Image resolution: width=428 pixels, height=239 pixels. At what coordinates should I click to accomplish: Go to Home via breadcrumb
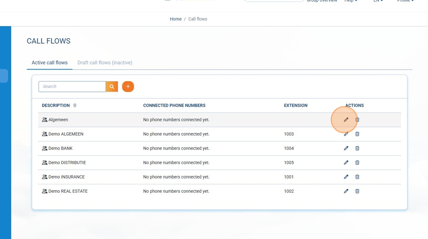coord(175,19)
